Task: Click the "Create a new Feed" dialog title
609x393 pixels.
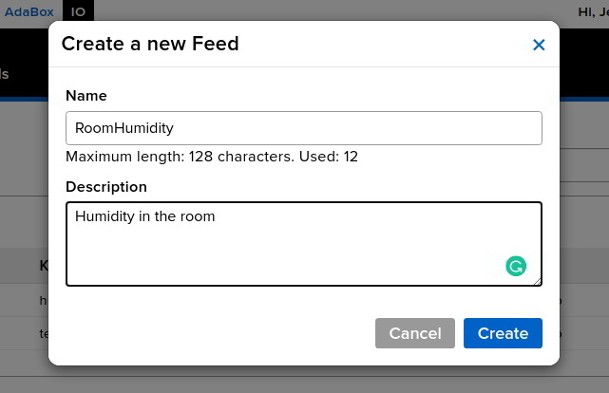Action: [150, 44]
